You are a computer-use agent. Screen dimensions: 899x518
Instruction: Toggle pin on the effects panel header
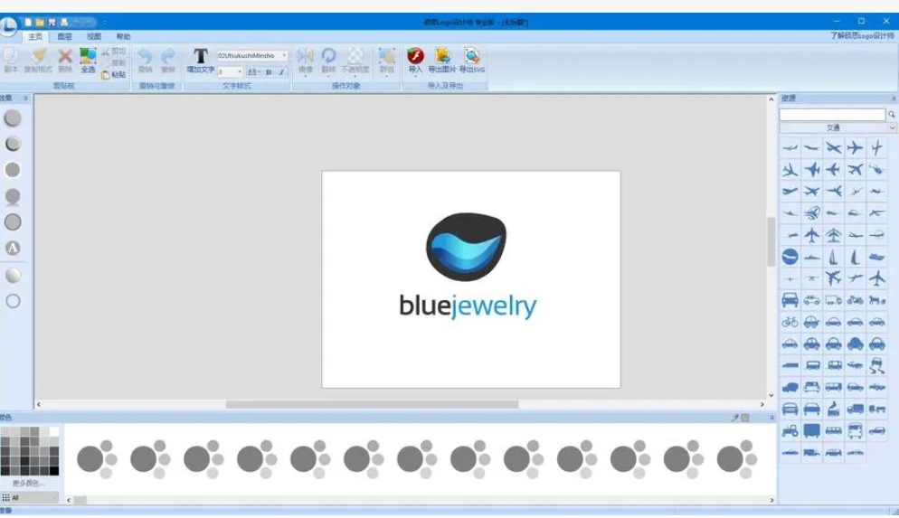coord(26,99)
